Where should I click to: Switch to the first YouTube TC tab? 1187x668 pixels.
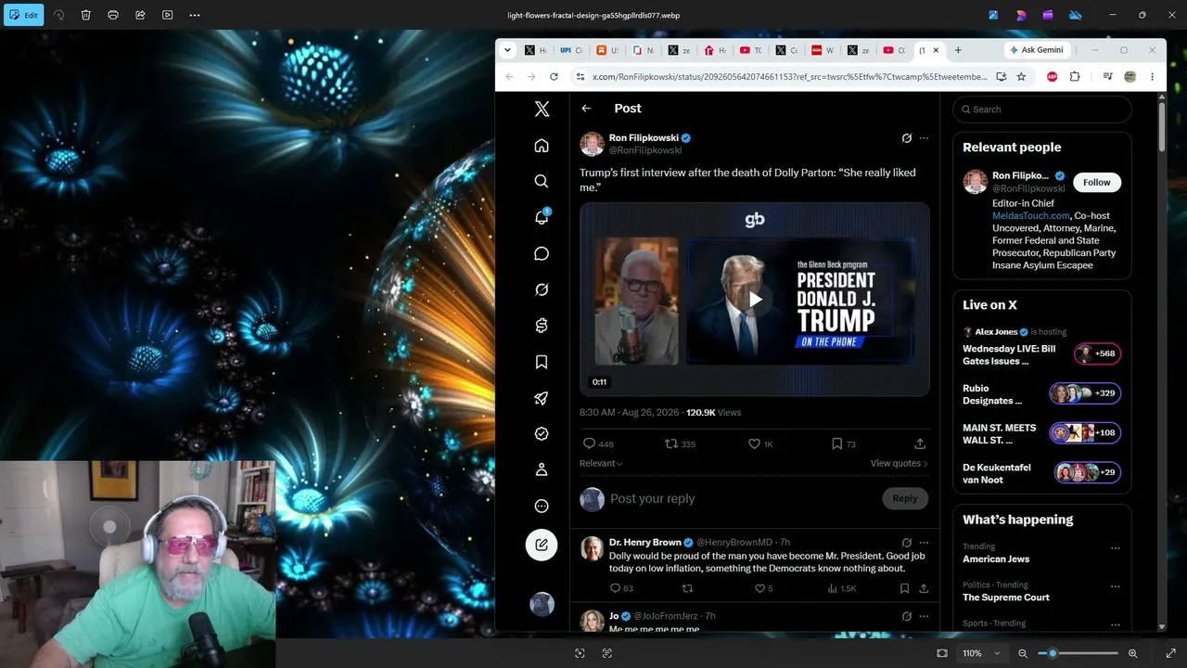coord(750,50)
